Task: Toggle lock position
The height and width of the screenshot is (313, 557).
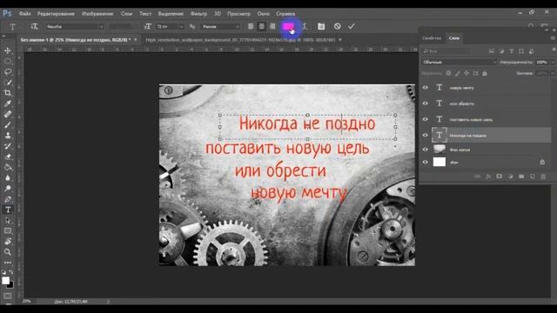Action: click(466, 73)
